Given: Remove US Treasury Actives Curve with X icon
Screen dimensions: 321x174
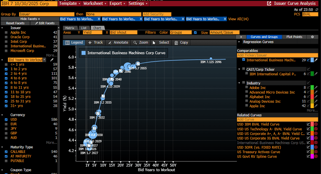Looking at the screenshot, I should (316, 152).
